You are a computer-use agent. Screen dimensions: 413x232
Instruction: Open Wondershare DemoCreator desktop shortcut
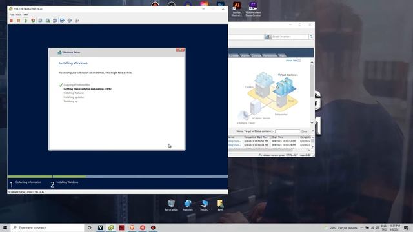253,9
